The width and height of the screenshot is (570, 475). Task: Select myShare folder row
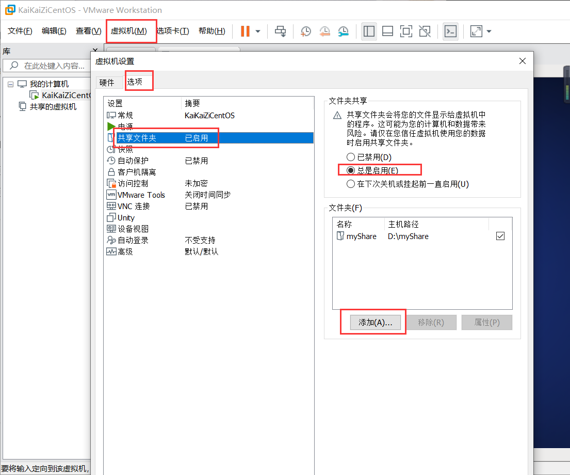tap(422, 236)
